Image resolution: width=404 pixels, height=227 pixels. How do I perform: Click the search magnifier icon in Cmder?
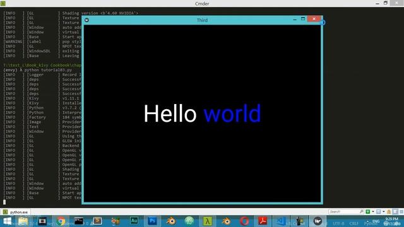362,212
